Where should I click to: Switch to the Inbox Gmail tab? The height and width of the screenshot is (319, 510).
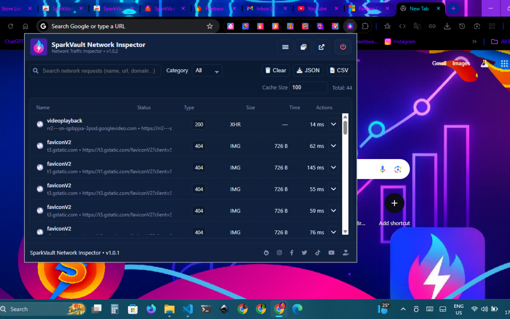pyautogui.click(x=267, y=8)
